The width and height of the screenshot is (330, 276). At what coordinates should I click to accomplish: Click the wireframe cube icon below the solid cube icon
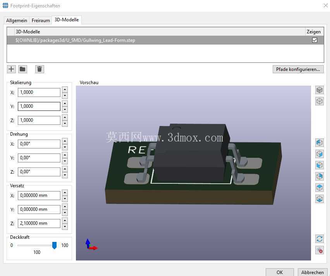pos(320,101)
